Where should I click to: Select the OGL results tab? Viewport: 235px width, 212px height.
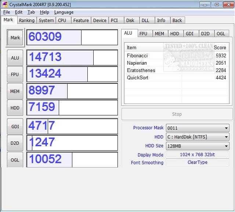tap(221, 34)
